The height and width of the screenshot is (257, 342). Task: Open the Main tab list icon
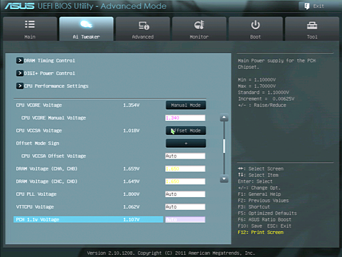click(x=30, y=24)
